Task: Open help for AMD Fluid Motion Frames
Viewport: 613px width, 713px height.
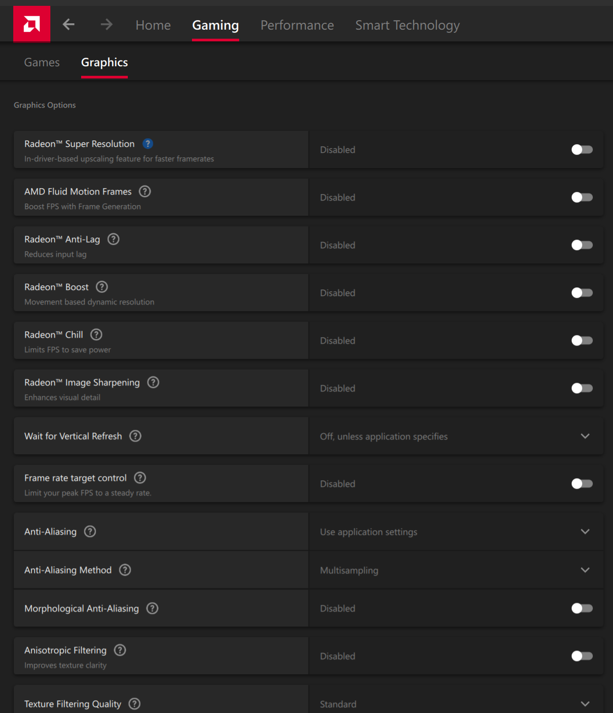Action: [x=145, y=191]
